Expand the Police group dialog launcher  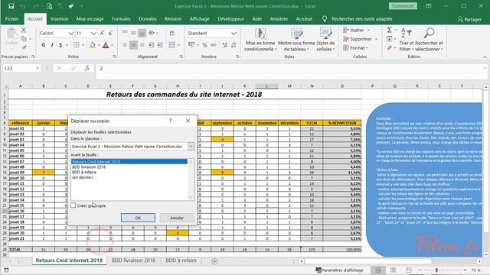point(114,57)
